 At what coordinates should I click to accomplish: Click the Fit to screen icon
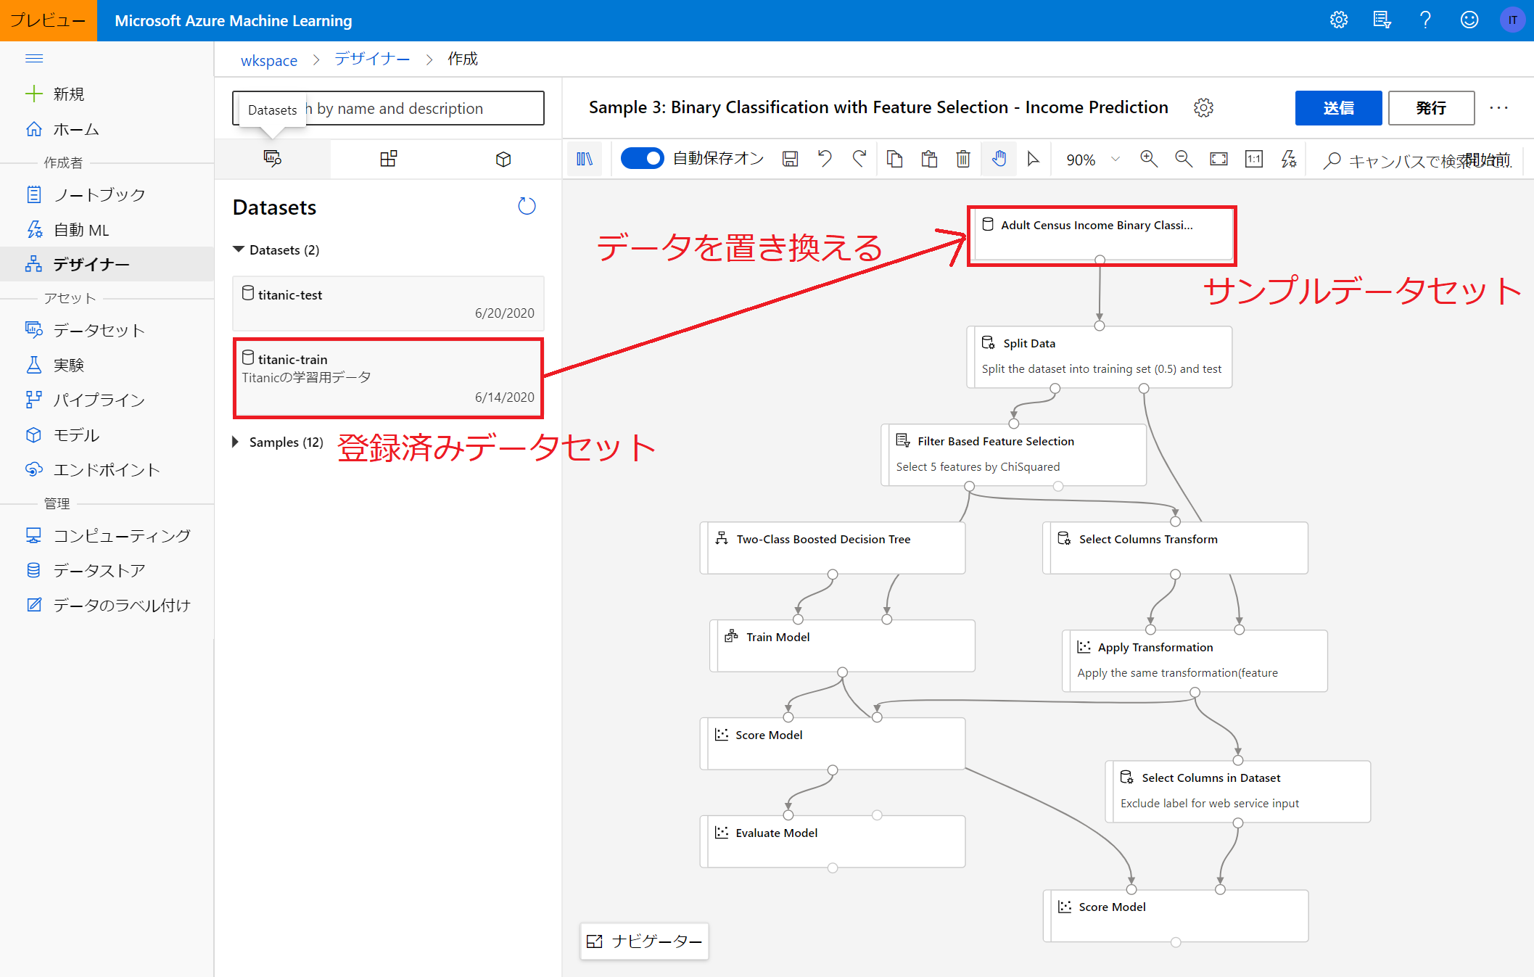tap(1218, 158)
